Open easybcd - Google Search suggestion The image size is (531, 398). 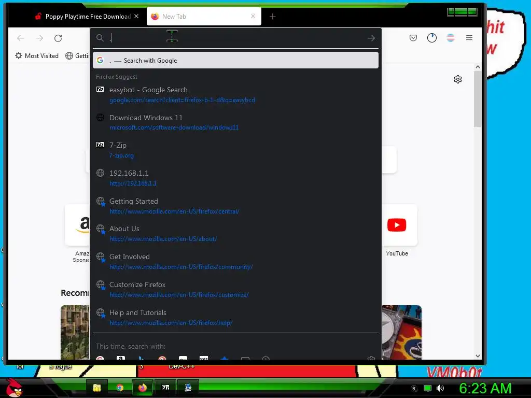click(236, 95)
